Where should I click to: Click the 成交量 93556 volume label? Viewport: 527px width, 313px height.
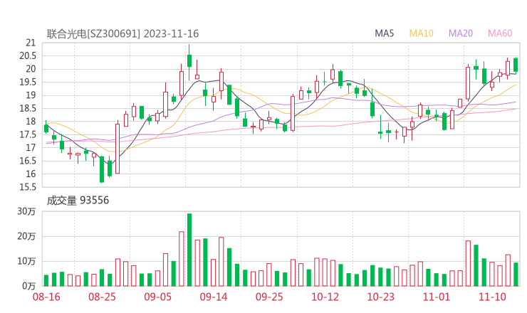78,201
